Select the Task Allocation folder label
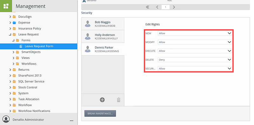This screenshot has height=125, width=254. coord(29,99)
